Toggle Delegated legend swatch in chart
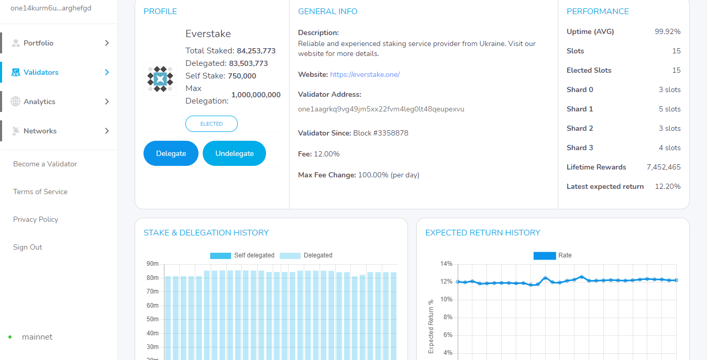 click(x=290, y=255)
